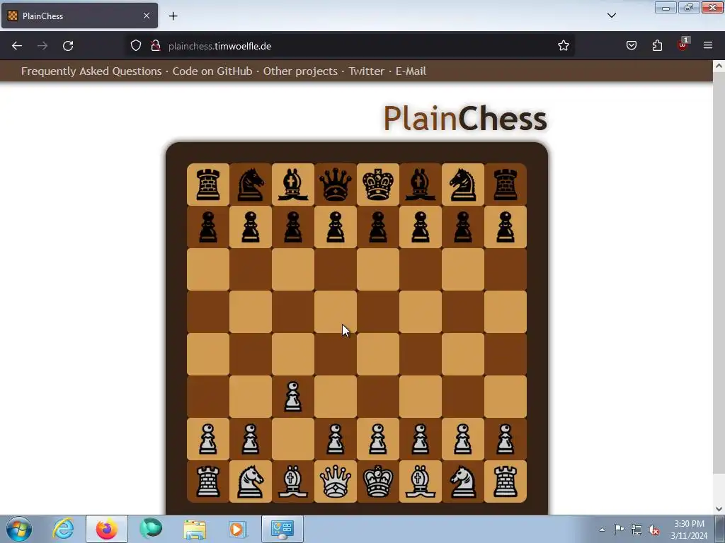Expand the list all tabs chevron
Viewport: 725px width, 543px height.
coord(611,16)
